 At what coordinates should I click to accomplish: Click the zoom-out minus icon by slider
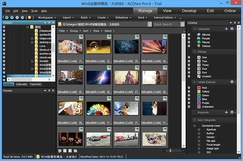pos(164,150)
